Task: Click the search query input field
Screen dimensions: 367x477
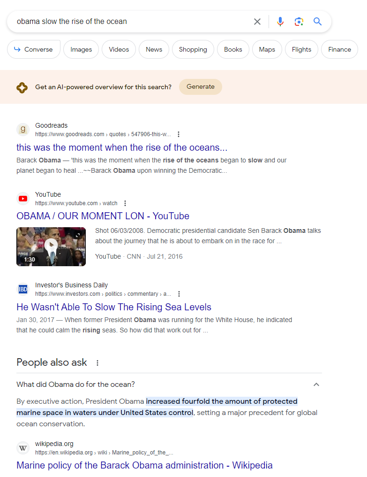Action: pos(131,22)
